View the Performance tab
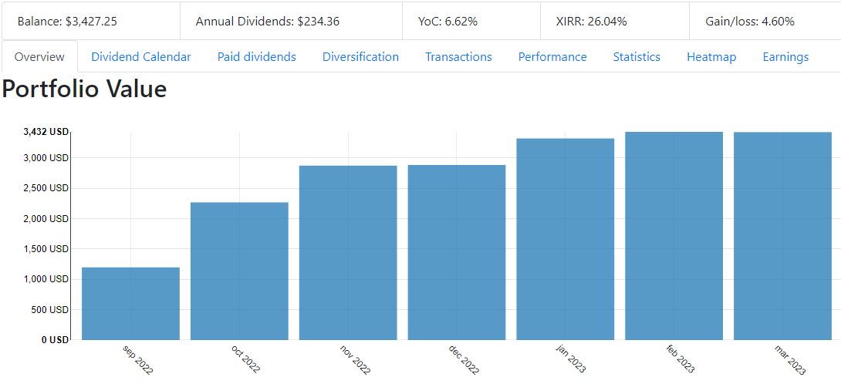Screen dimensions: 841x384 (552, 57)
